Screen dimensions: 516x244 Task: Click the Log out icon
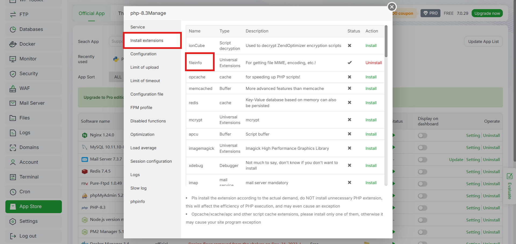click(13, 236)
